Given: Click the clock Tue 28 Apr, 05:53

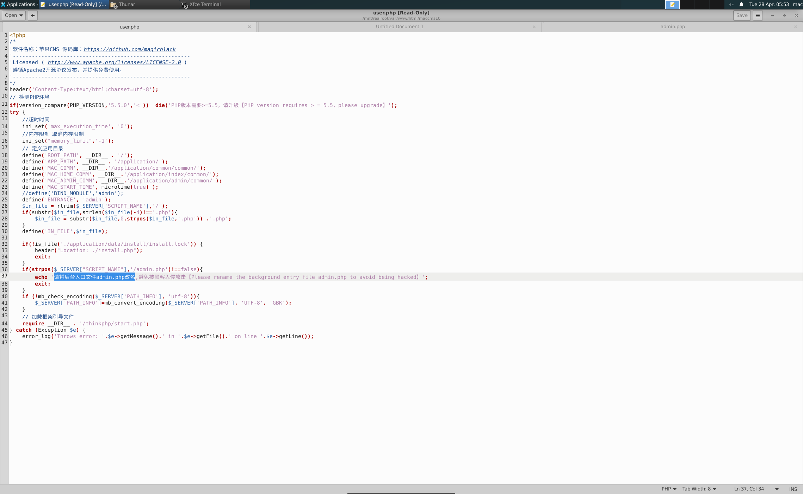Looking at the screenshot, I should pos(769,5).
